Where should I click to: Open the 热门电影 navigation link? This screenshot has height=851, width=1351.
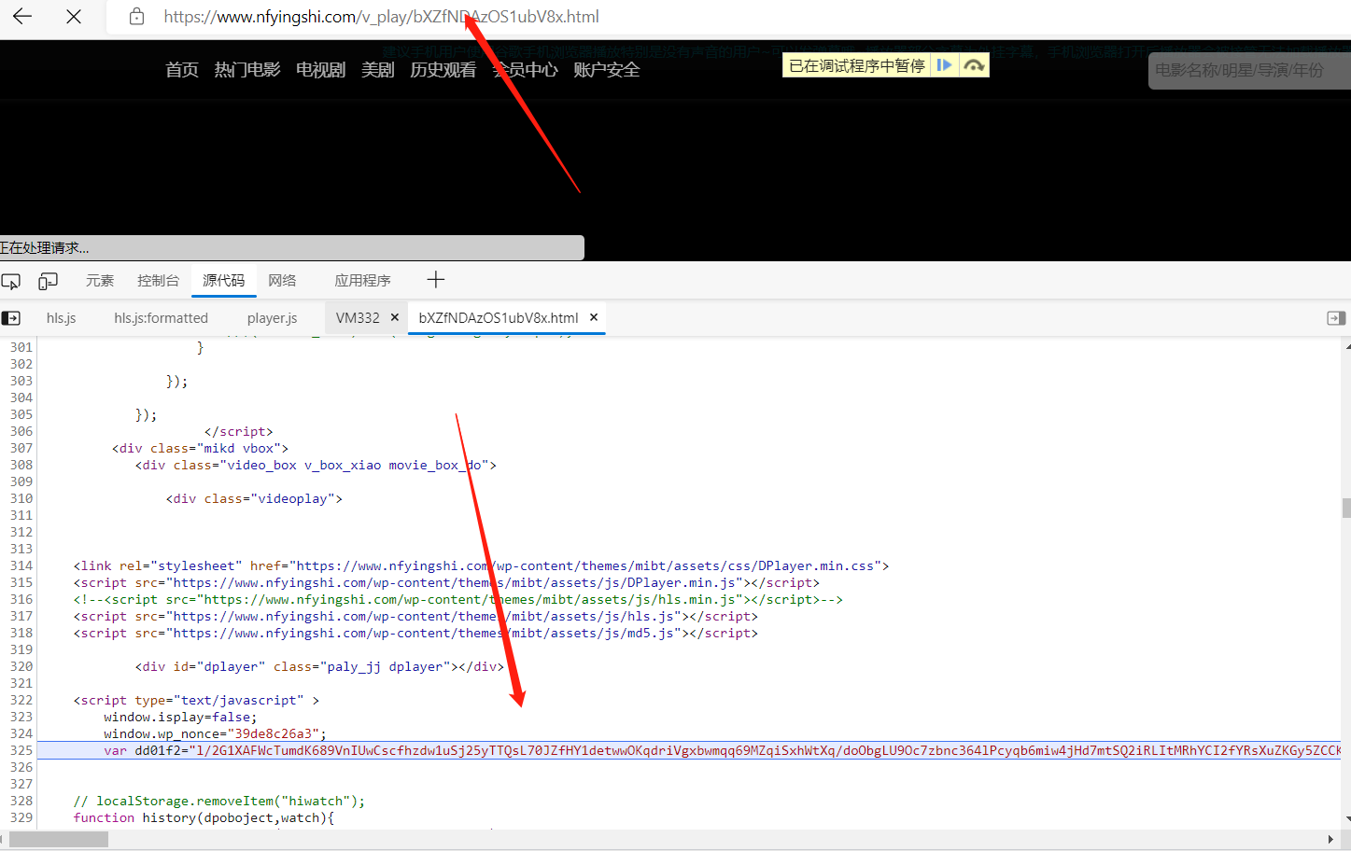click(x=247, y=70)
